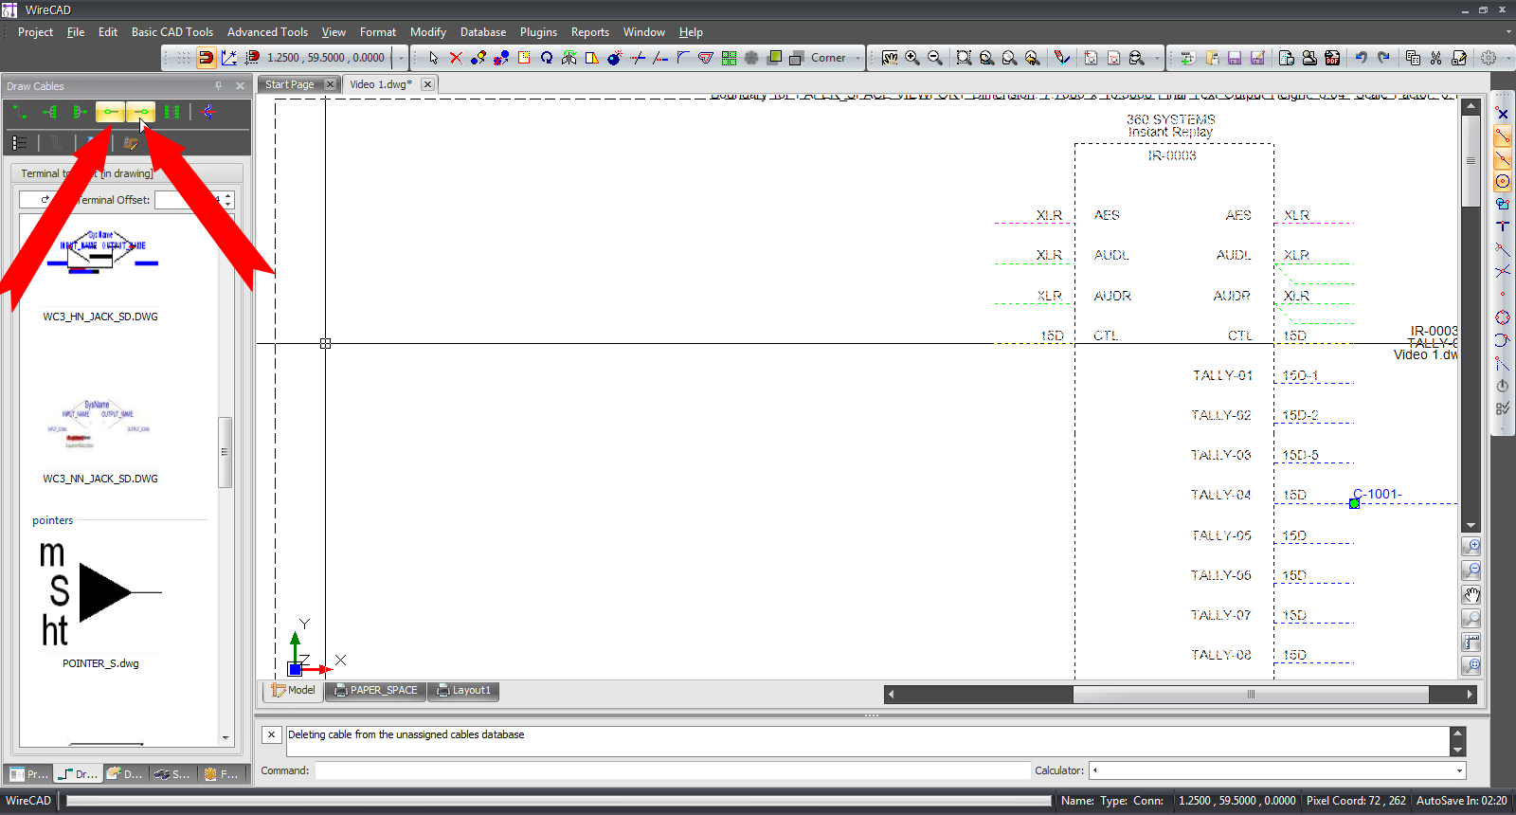Screen dimensions: 1516x815
Task: Open the F... bottom panel tab
Action: pyautogui.click(x=222, y=774)
